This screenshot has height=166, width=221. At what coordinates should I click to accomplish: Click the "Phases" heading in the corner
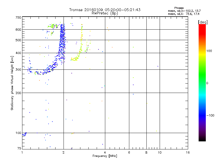pyautogui.click(x=179, y=8)
